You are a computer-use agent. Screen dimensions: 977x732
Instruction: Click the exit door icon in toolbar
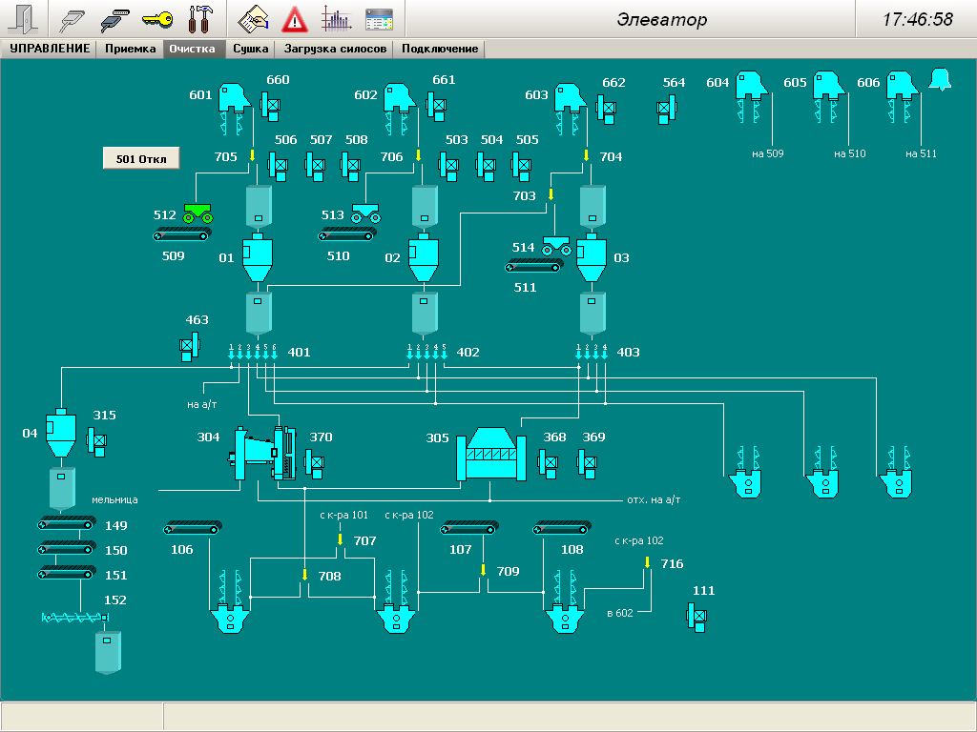pyautogui.click(x=27, y=18)
